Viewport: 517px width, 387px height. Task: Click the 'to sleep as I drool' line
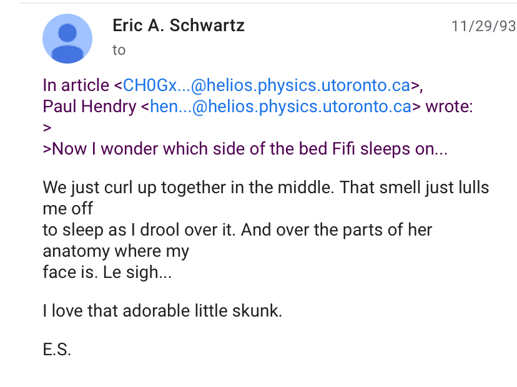[x=237, y=230]
